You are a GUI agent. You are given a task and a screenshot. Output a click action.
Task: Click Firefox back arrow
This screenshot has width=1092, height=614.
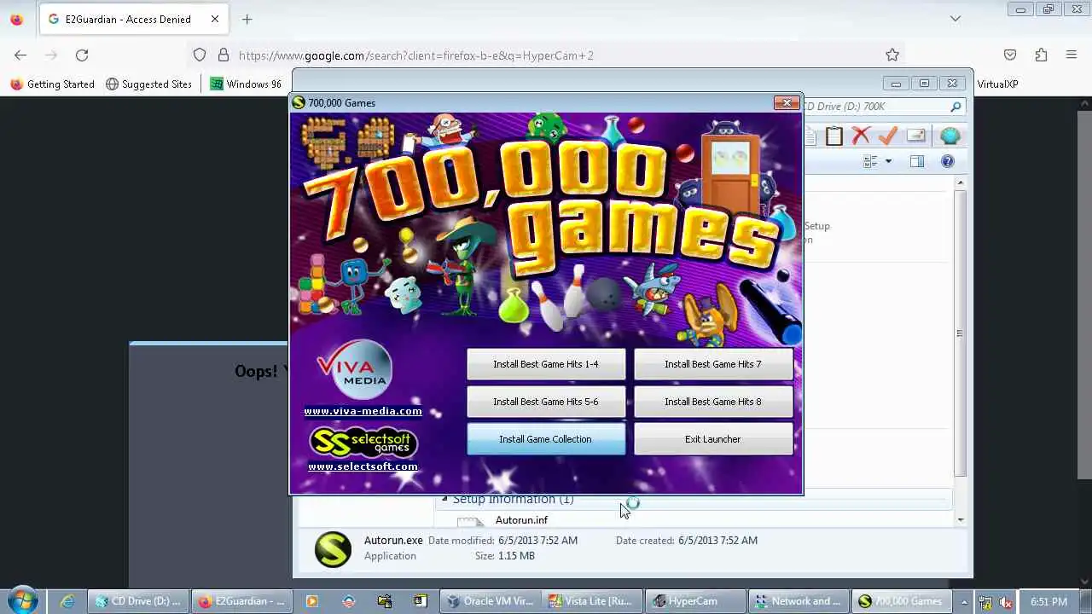pyautogui.click(x=20, y=55)
